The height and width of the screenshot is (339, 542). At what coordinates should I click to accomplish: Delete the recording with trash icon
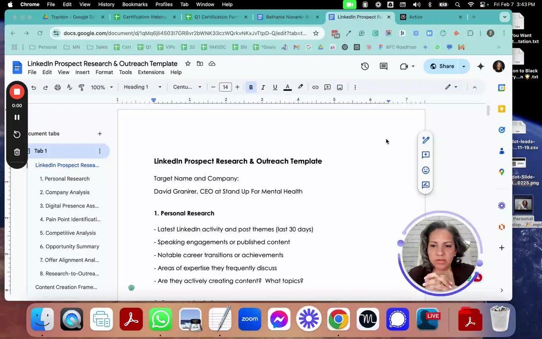pos(17,152)
